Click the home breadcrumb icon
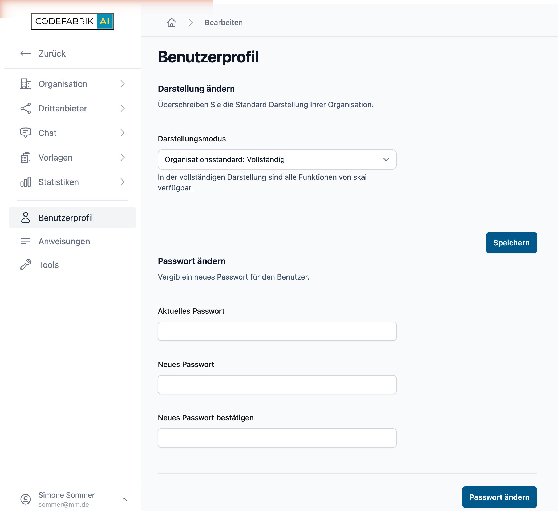 pos(171,22)
